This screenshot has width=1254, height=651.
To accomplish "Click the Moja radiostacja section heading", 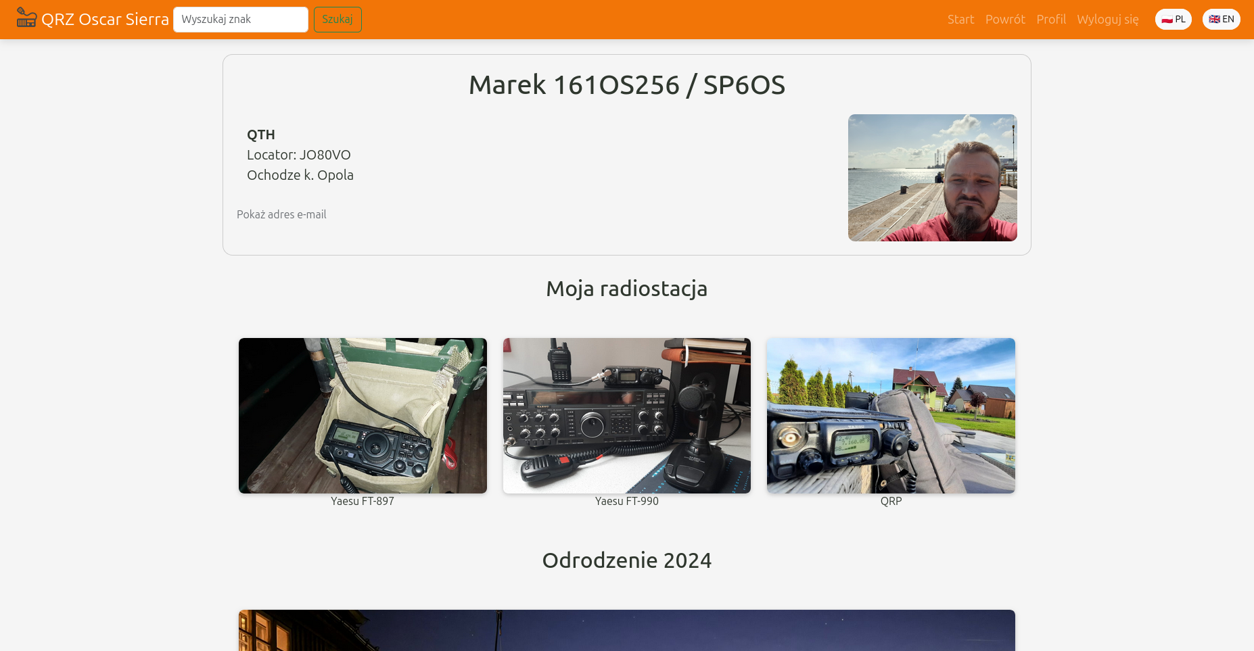I will pos(626,289).
